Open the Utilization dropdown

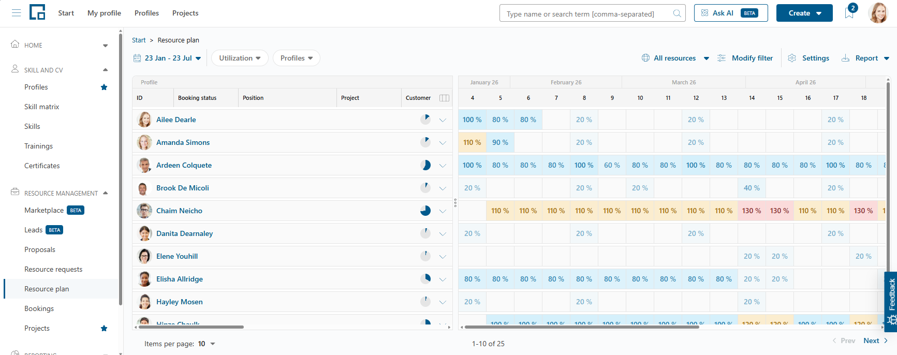[240, 58]
